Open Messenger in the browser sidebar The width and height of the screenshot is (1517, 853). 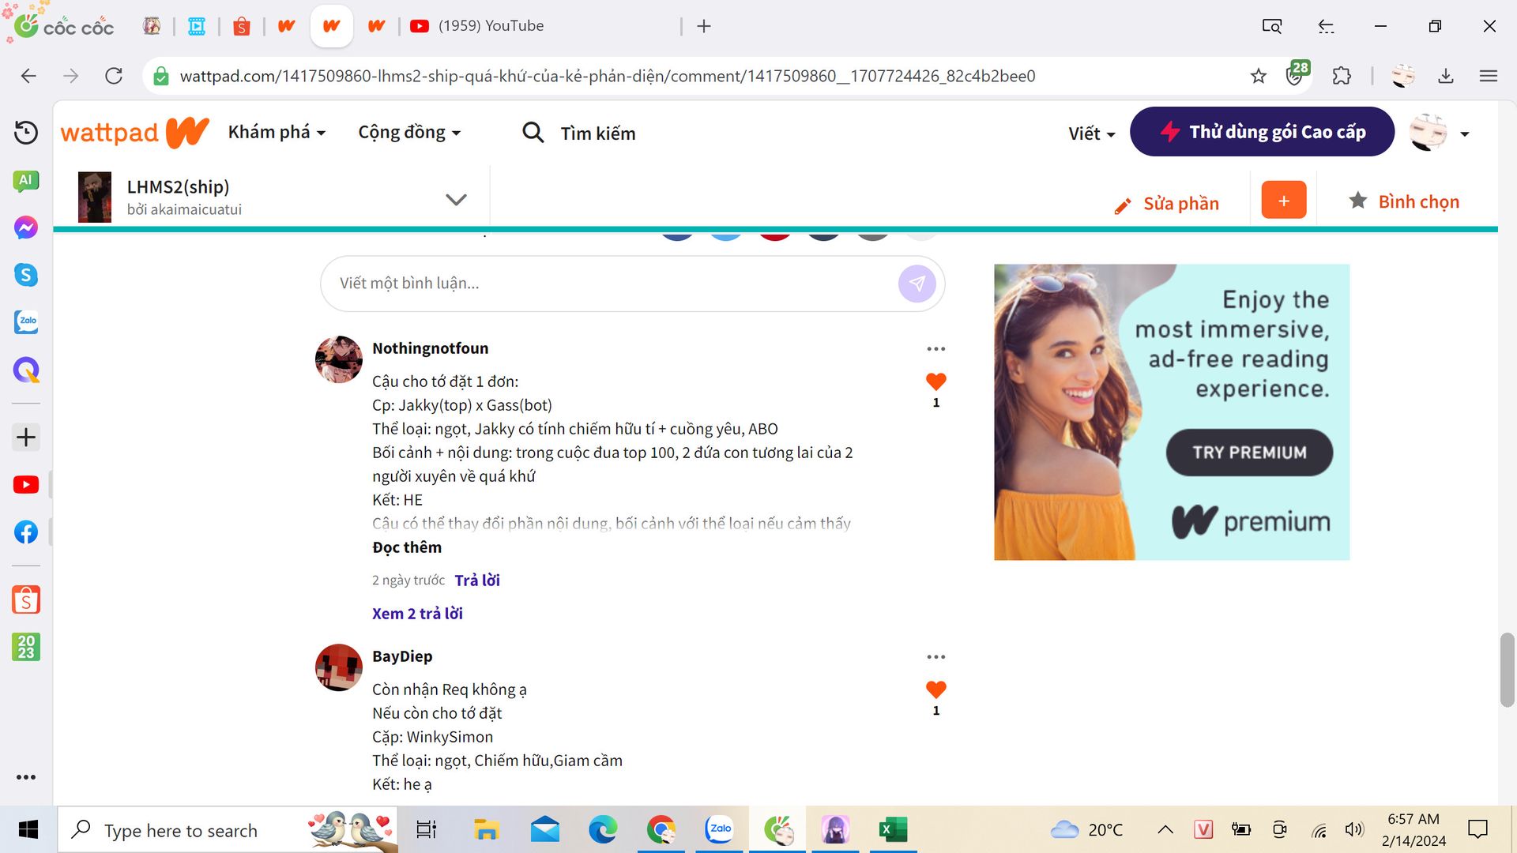[26, 228]
